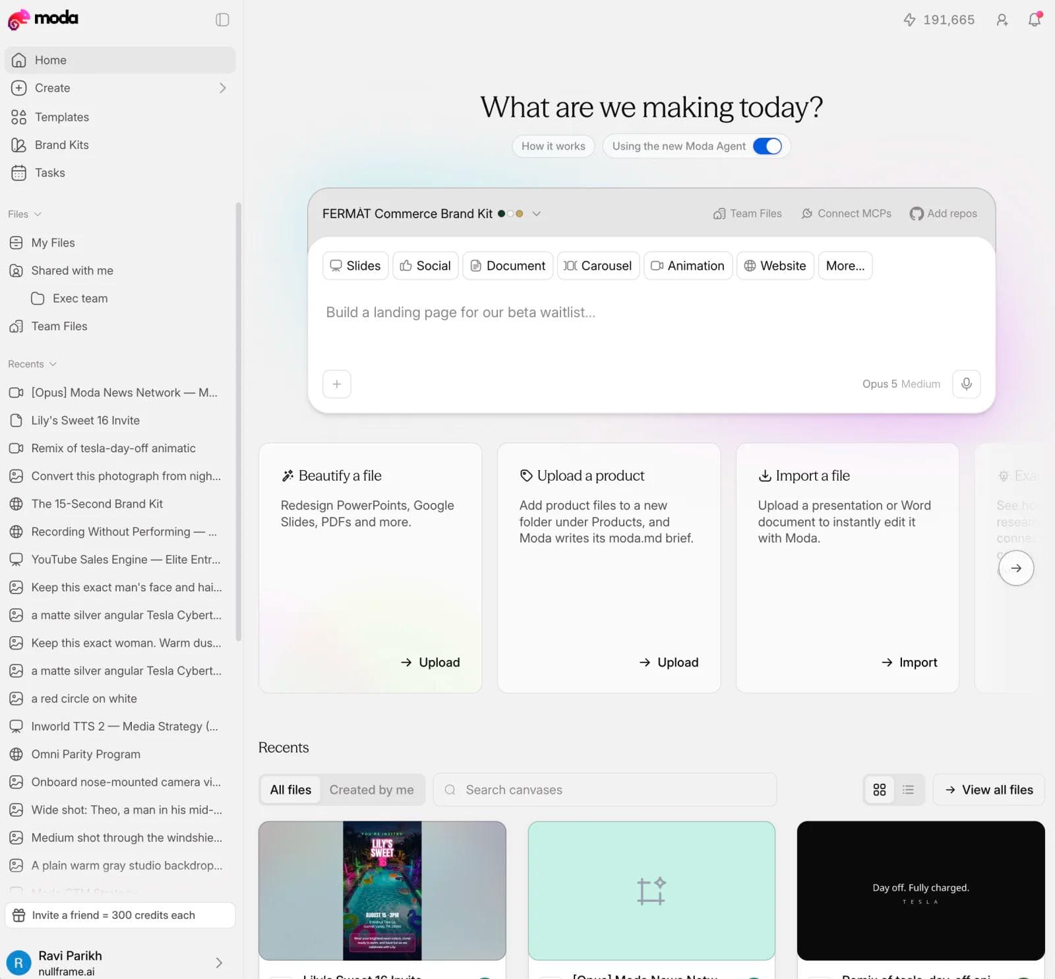The width and height of the screenshot is (1055, 979).
Task: Toggle the new Moda Agent switch
Action: point(768,146)
